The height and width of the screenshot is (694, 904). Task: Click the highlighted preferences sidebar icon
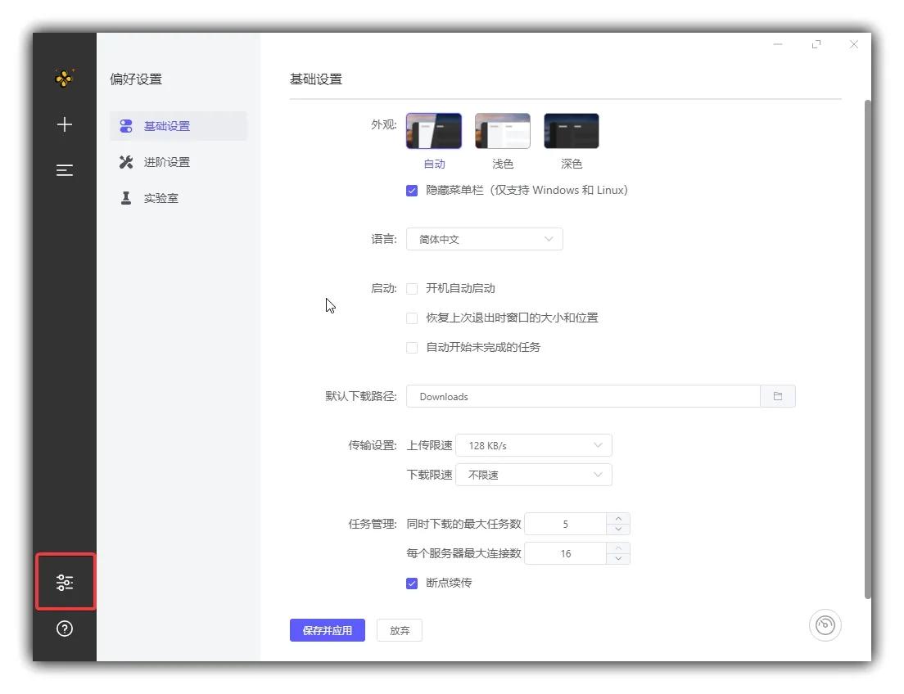tap(65, 582)
